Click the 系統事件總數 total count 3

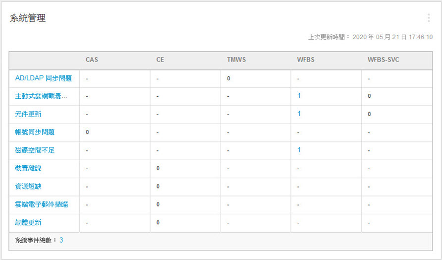(61, 240)
